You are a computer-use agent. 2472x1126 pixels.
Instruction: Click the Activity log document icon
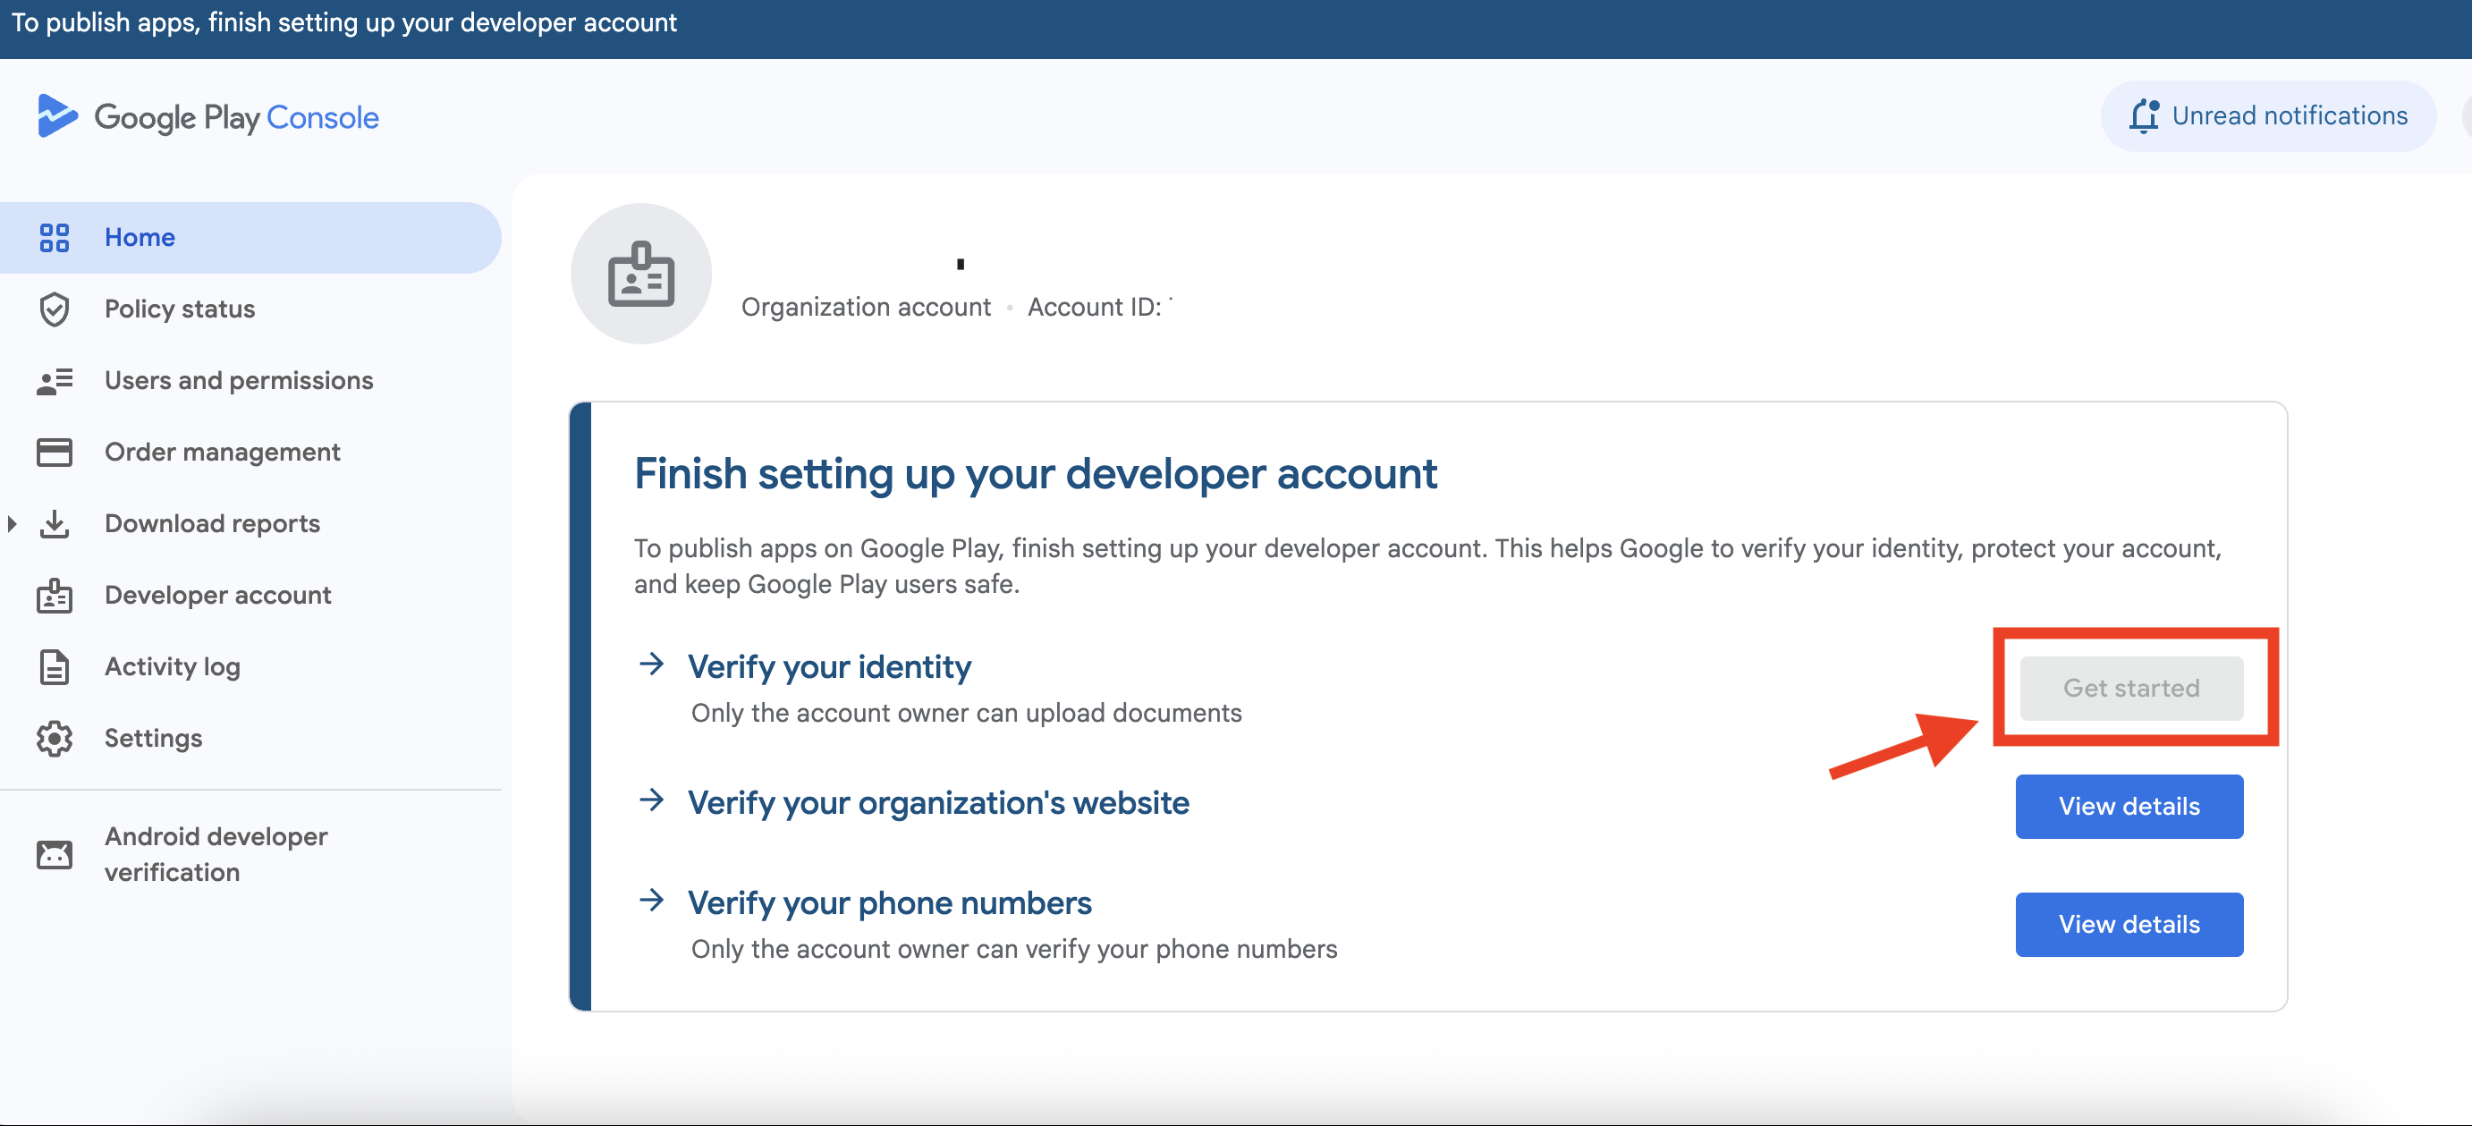coord(54,667)
